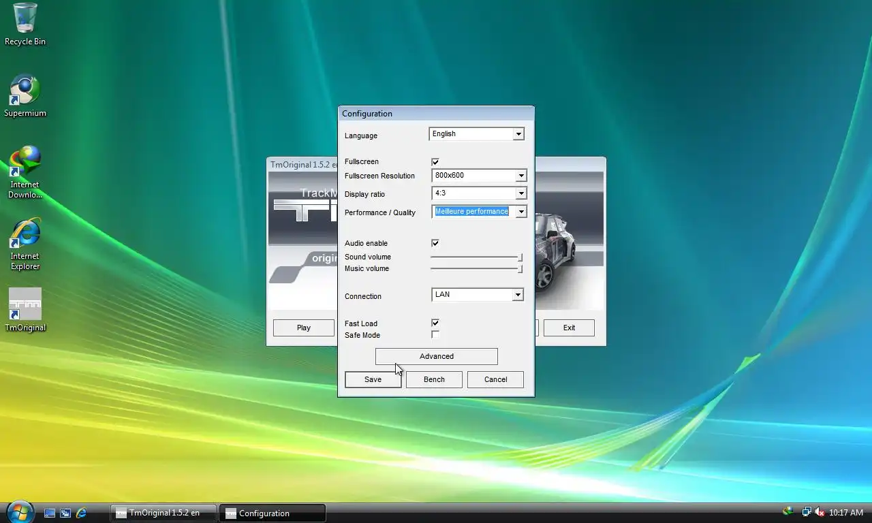872x523 pixels.
Task: Cancel the Configuration dialog
Action: pos(495,379)
